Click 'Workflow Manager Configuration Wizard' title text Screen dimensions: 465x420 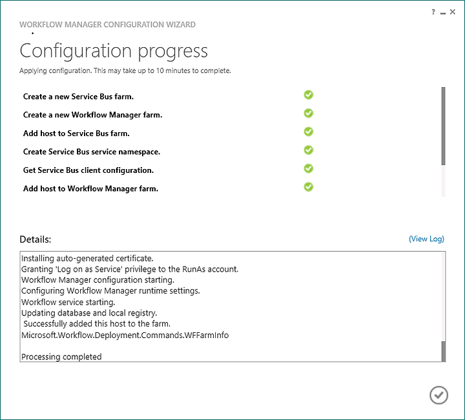(x=107, y=25)
